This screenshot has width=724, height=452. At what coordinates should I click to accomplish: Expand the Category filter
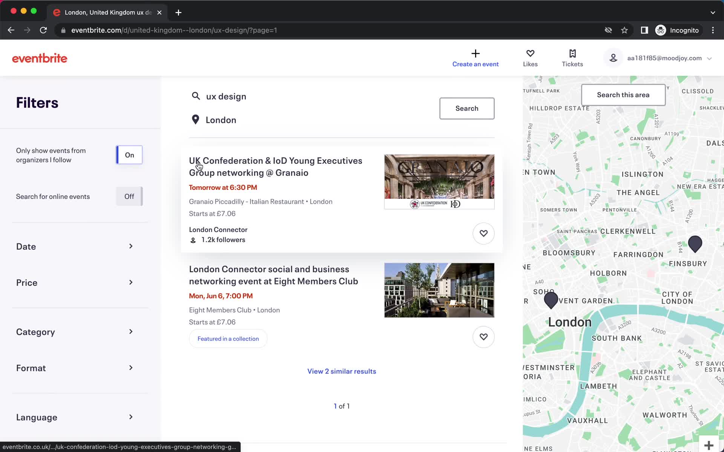pyautogui.click(x=75, y=332)
